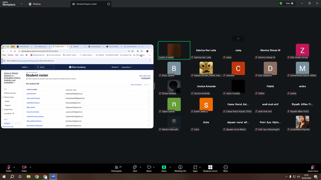Viewport: 321px width, 180px height.
Task: Click Khan Academy Search field in shared screen
Action: click(45, 67)
